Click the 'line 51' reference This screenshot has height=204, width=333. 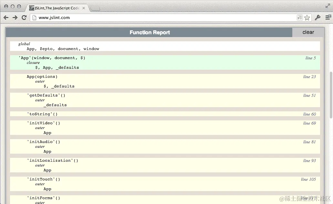[x=309, y=95]
